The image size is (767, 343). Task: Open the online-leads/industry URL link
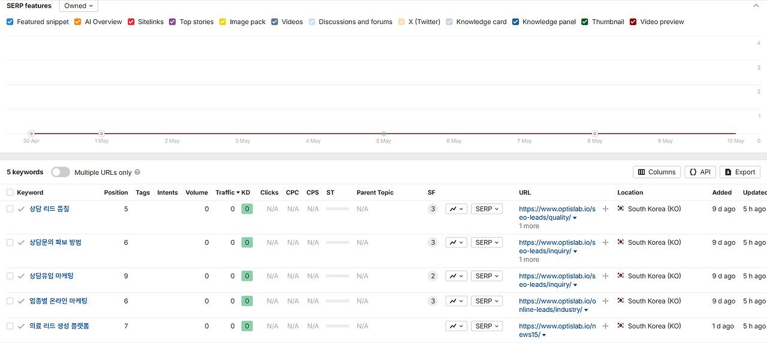557,305
